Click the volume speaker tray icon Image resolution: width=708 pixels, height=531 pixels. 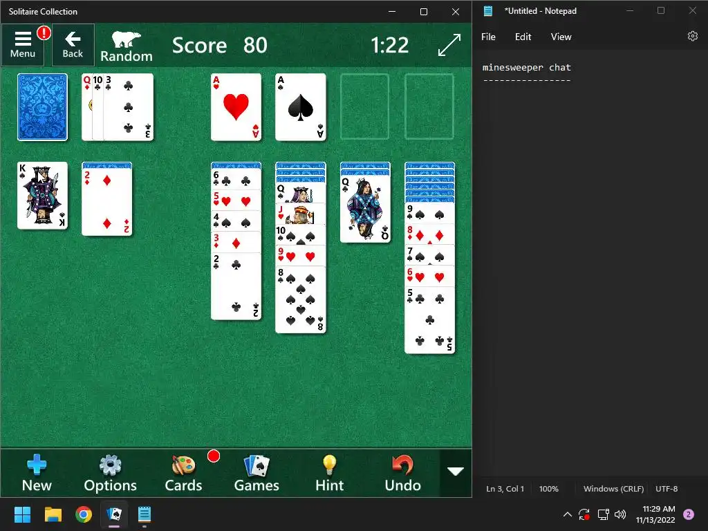coord(620,514)
